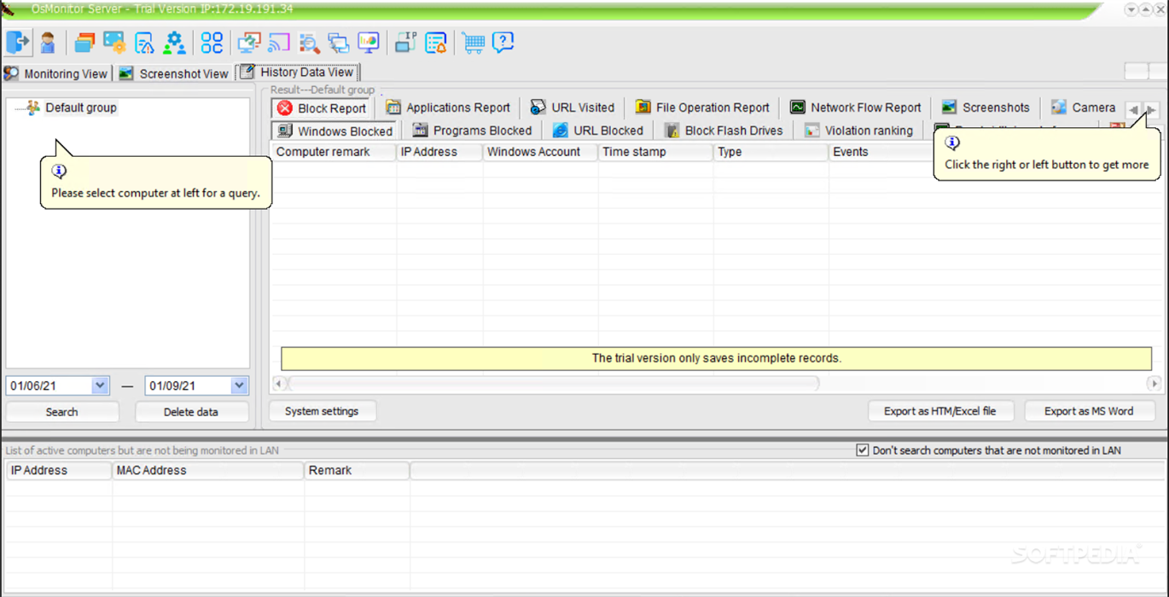Open the help question mark icon
Viewport: 1169px width, 597px height.
coord(503,42)
